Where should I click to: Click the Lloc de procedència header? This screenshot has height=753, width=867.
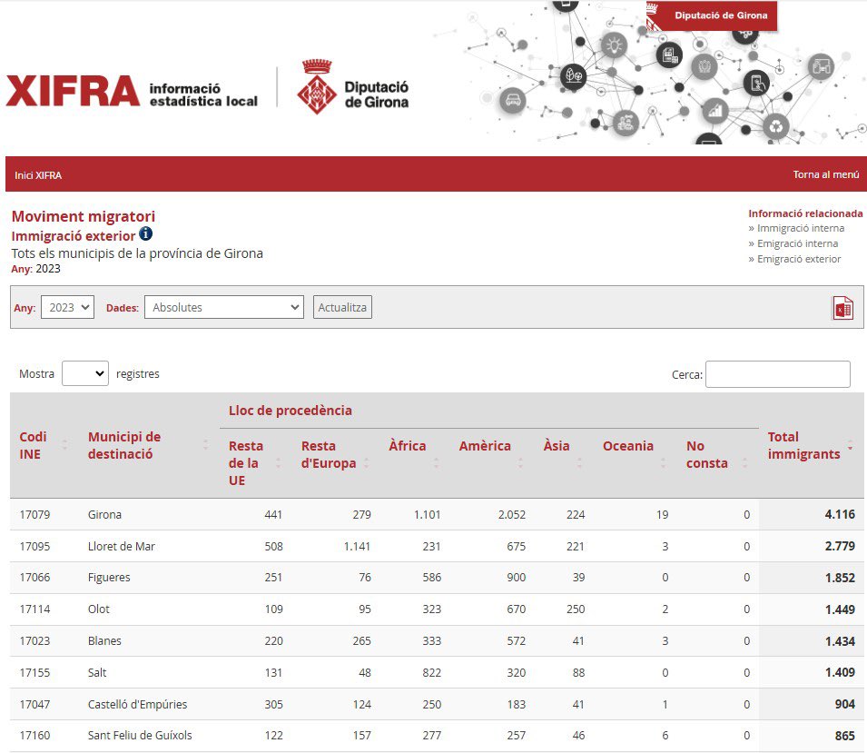pos(291,411)
